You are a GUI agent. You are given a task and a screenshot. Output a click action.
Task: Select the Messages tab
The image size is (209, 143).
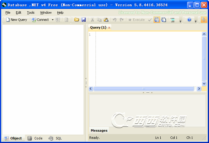[x=99, y=130]
